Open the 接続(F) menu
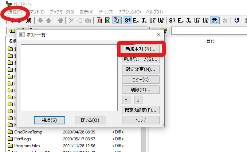The image size is (247, 152). click(15, 12)
